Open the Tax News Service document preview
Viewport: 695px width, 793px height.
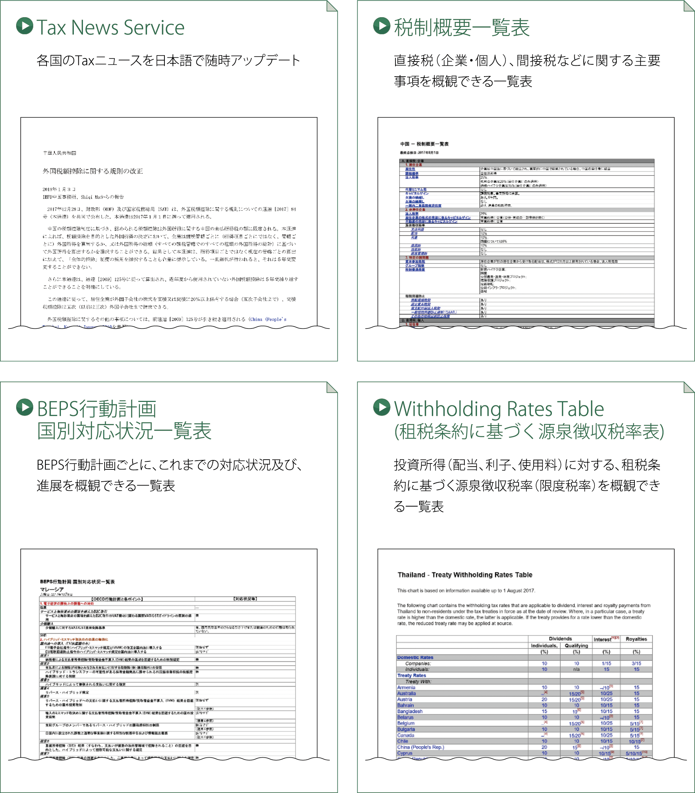[169, 223]
